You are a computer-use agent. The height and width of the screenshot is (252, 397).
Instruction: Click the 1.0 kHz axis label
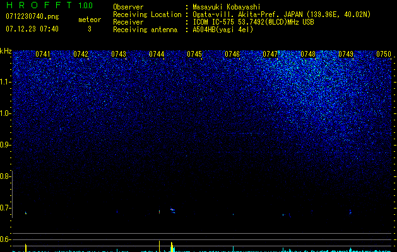(6, 113)
